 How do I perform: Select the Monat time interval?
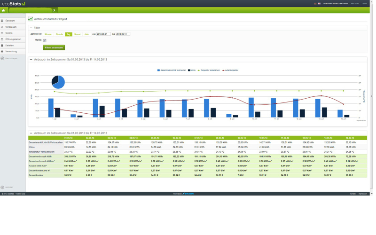click(x=78, y=34)
